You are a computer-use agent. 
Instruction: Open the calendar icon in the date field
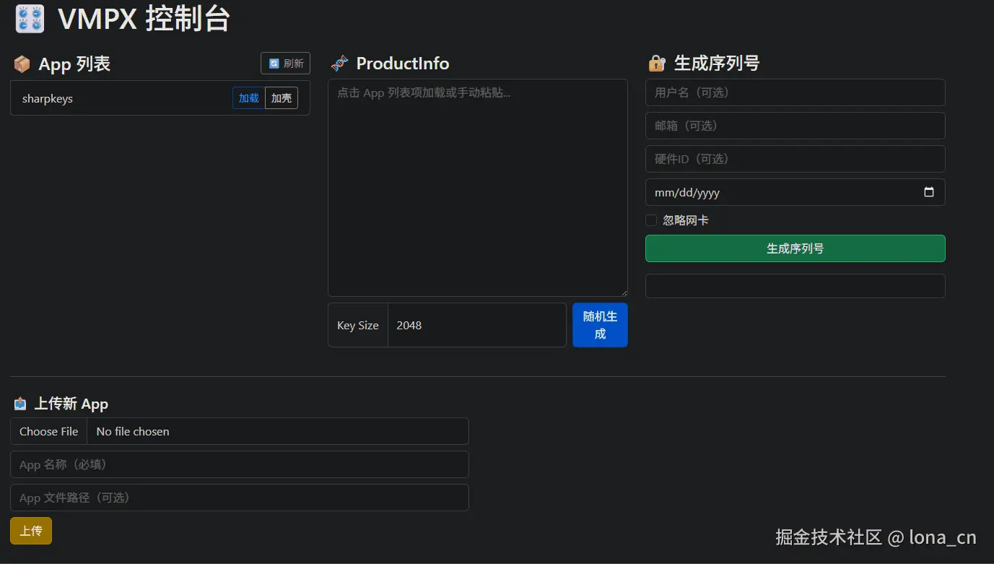[x=929, y=192]
